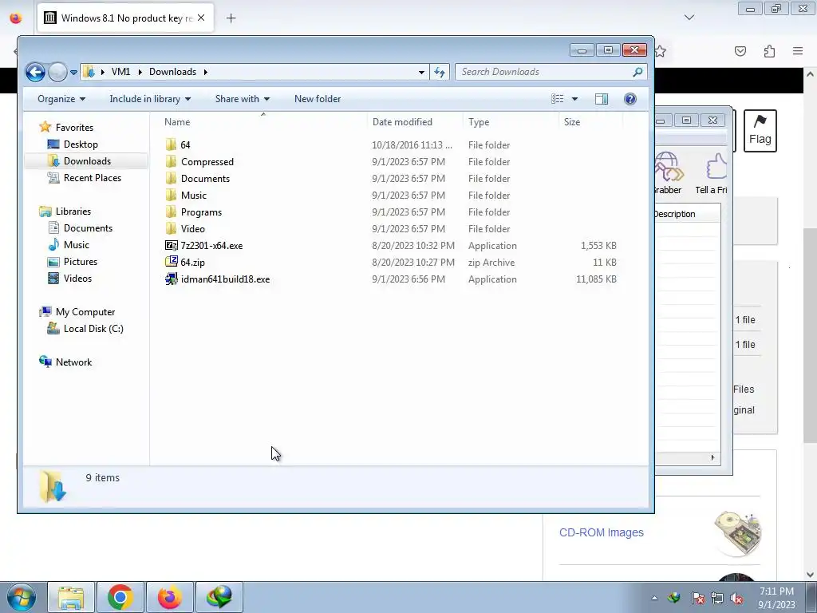
Task: Open a new Firefox tab
Action: click(231, 18)
